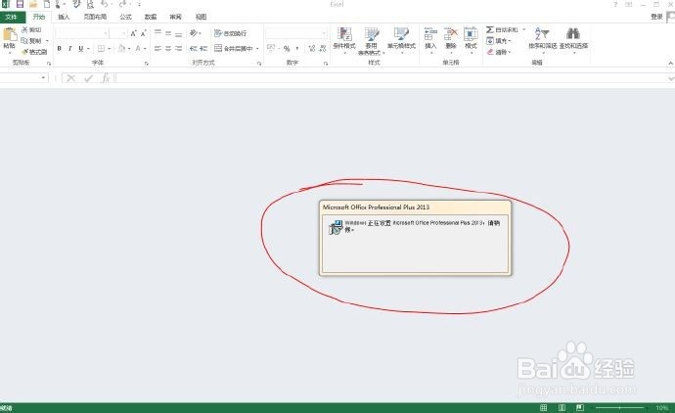Click the increase decimal icon
This screenshot has width=675, height=413.
coord(312,48)
